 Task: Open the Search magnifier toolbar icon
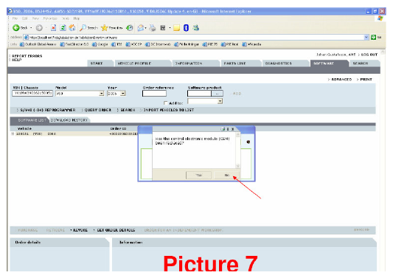click(x=83, y=28)
